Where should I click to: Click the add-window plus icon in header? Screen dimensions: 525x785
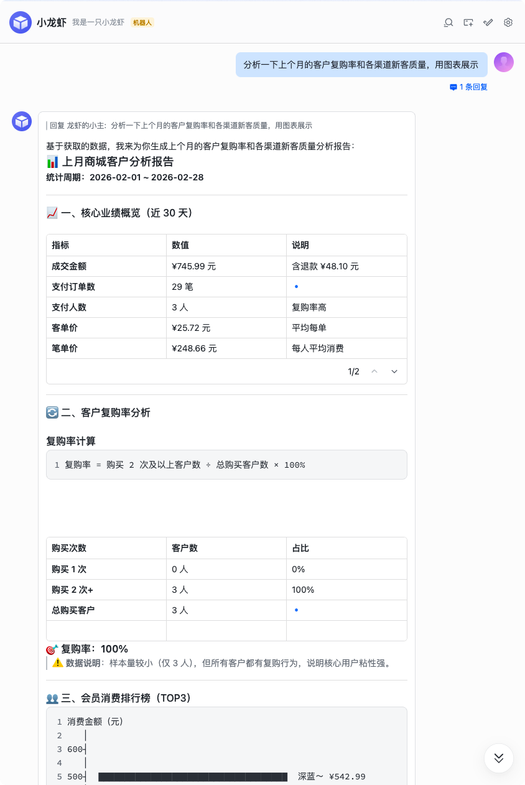(x=468, y=22)
